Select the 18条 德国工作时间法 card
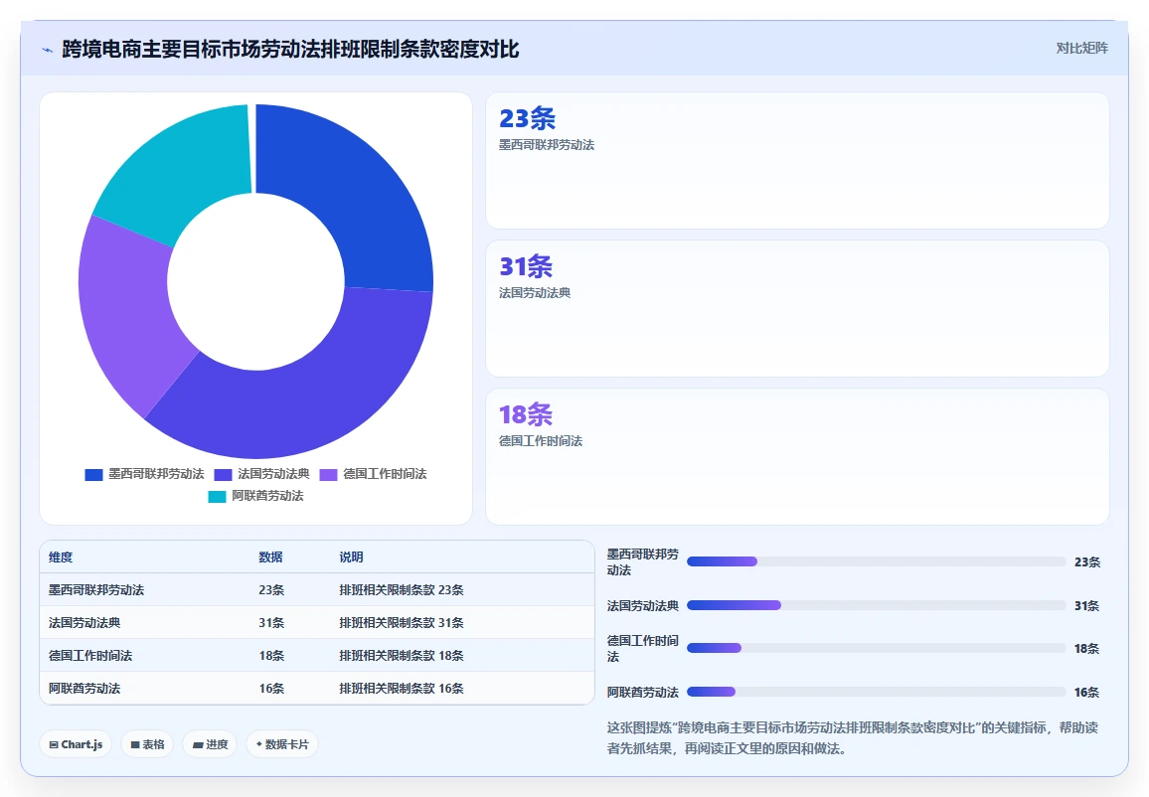The image size is (1149, 797). 797,456
